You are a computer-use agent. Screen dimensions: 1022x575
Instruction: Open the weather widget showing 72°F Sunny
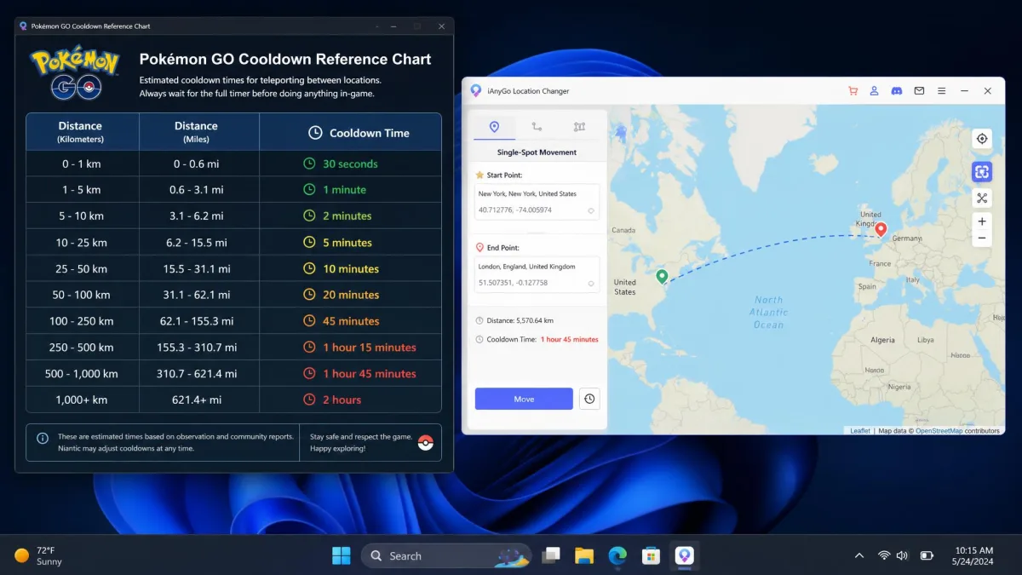pyautogui.click(x=39, y=555)
